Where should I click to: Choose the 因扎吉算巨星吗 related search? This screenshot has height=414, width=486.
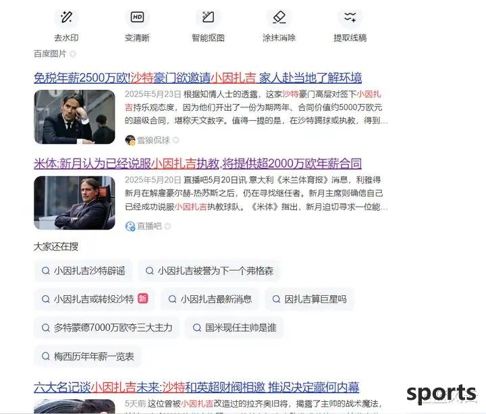309,299
